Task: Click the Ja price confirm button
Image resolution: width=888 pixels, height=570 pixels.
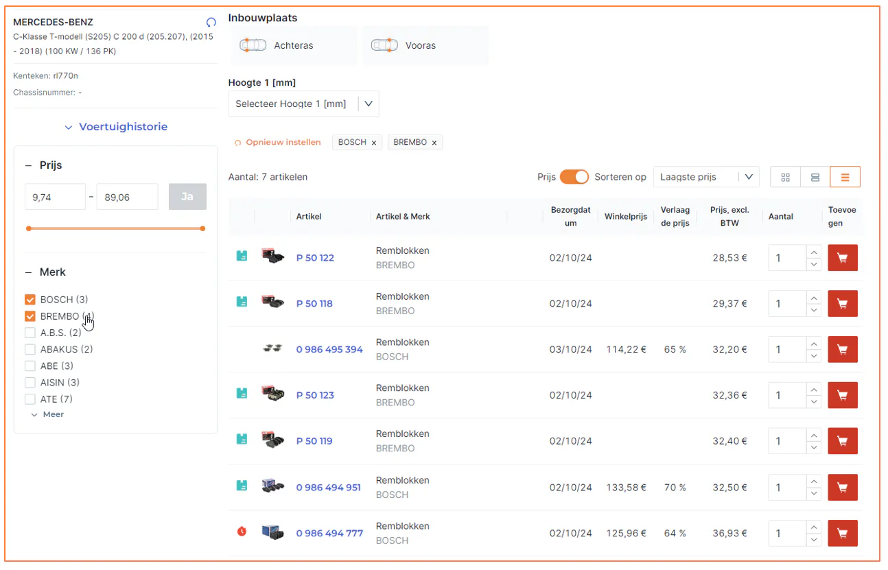Action: [187, 197]
